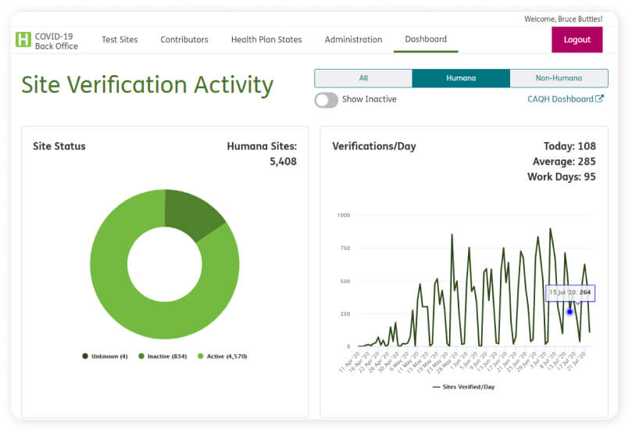
Task: Click the Humana Sites: 5,408 total
Action: 262,154
